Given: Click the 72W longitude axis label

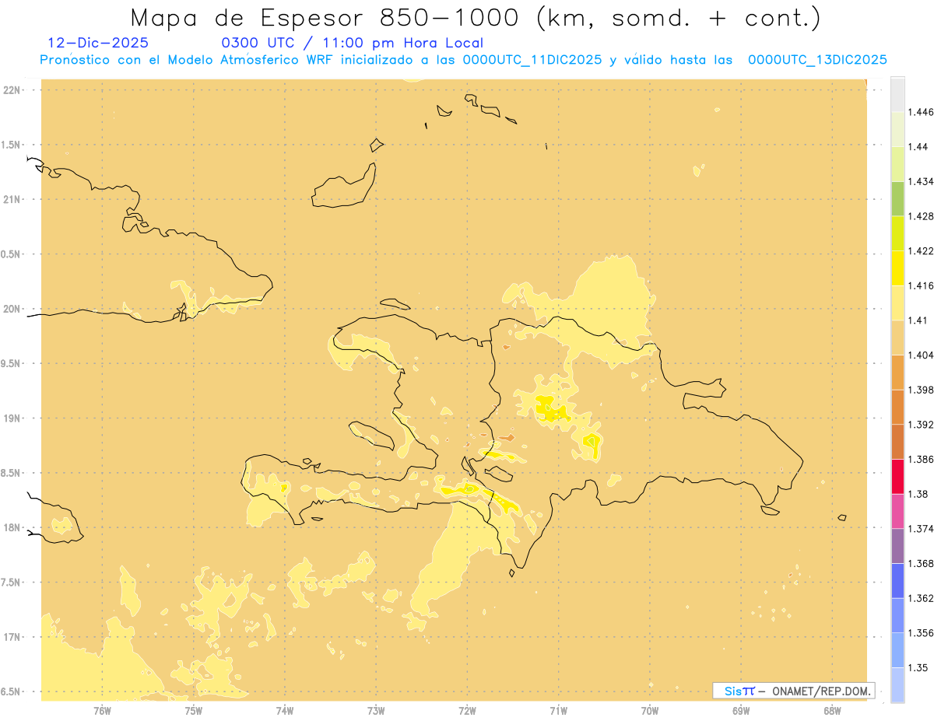Looking at the screenshot, I should coord(467,710).
